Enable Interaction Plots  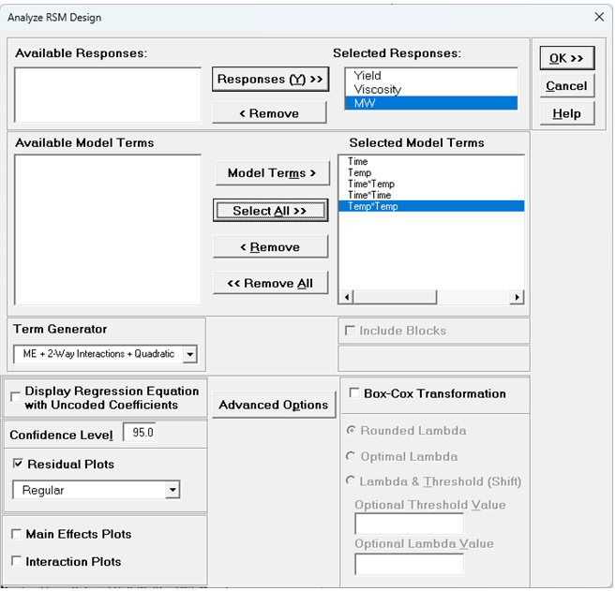click(16, 561)
